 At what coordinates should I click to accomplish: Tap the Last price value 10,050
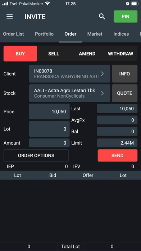(117, 109)
